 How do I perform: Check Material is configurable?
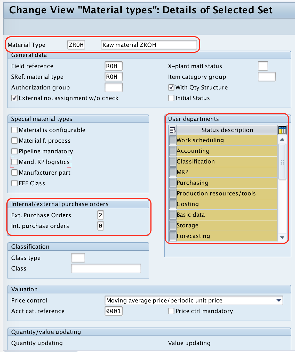pos(14,130)
